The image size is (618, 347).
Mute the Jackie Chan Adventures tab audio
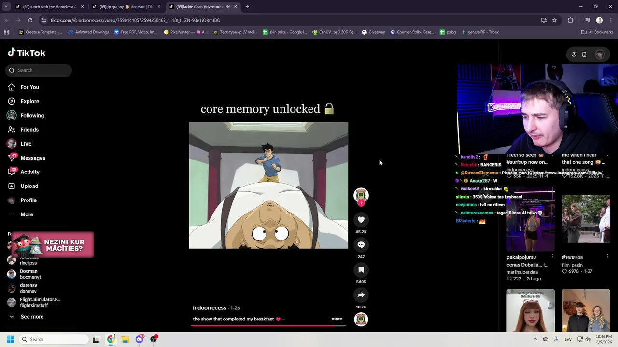(227, 7)
